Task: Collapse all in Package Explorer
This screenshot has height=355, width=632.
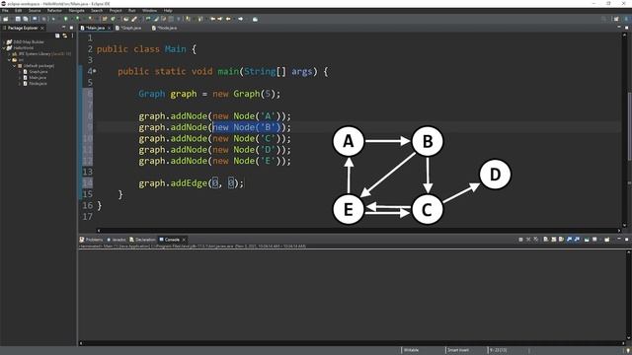Action: tap(57, 35)
